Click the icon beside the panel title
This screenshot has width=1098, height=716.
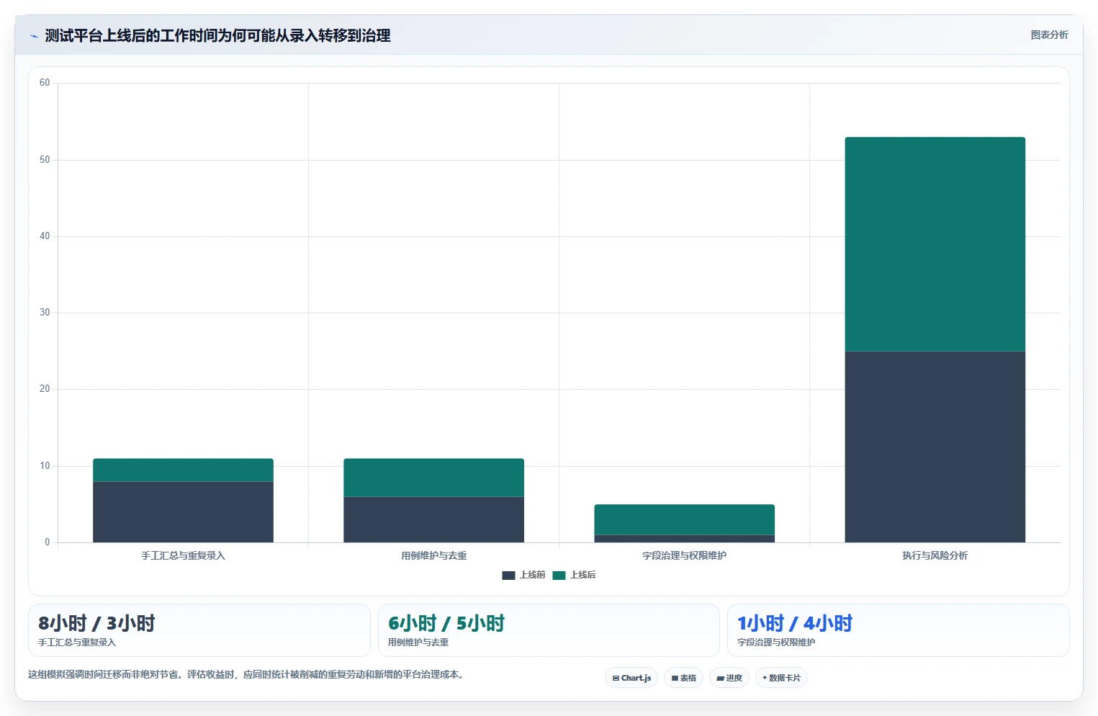(34, 36)
